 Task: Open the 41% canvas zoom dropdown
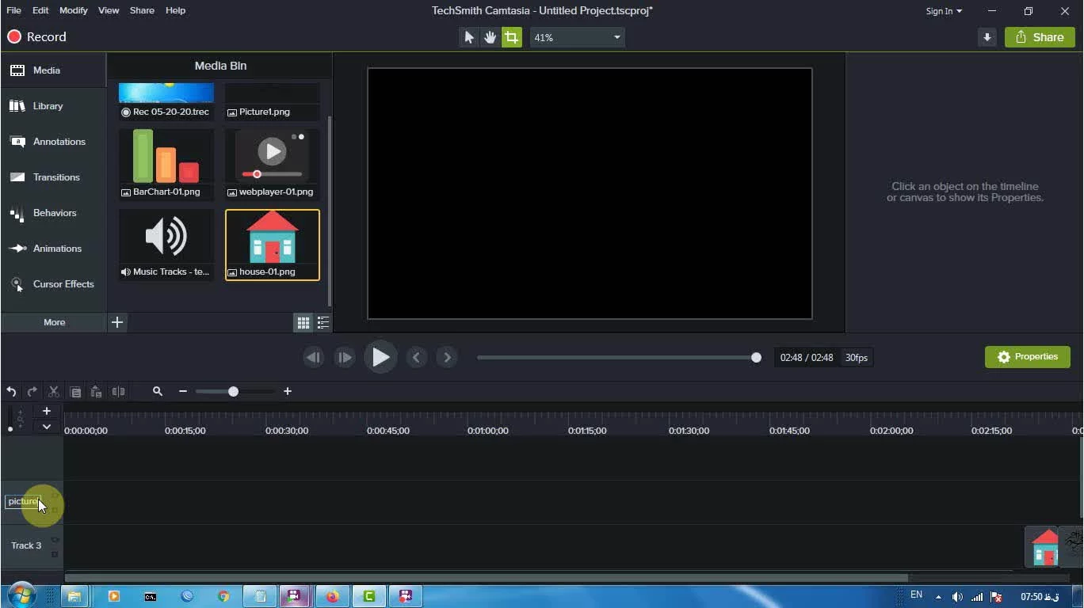point(577,37)
